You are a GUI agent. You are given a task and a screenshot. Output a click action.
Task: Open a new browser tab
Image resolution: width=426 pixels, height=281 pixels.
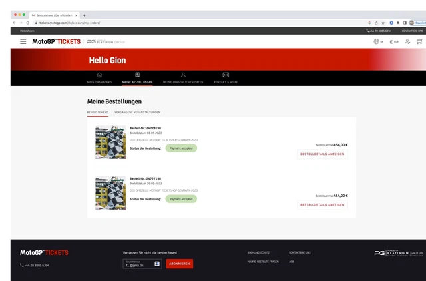85,15
